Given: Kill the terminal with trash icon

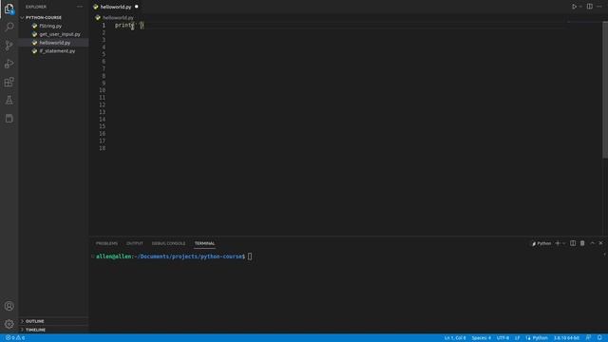Looking at the screenshot, I should [582, 243].
